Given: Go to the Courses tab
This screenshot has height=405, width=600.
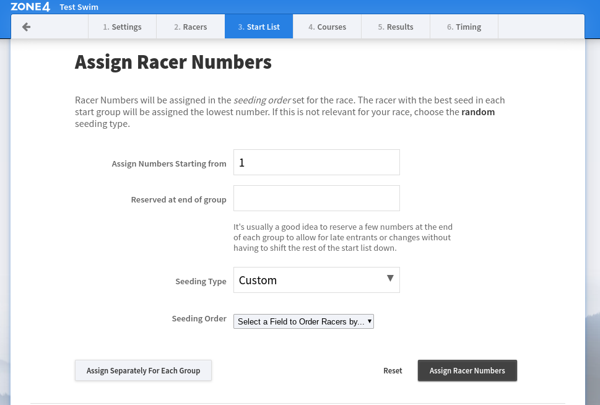Looking at the screenshot, I should (x=327, y=27).
